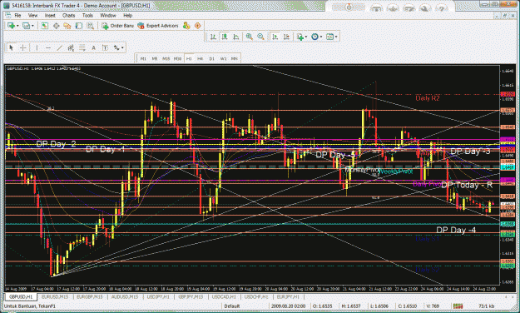The width and height of the screenshot is (520, 313).
Task: Click the Order Baru button
Action: click(x=118, y=26)
